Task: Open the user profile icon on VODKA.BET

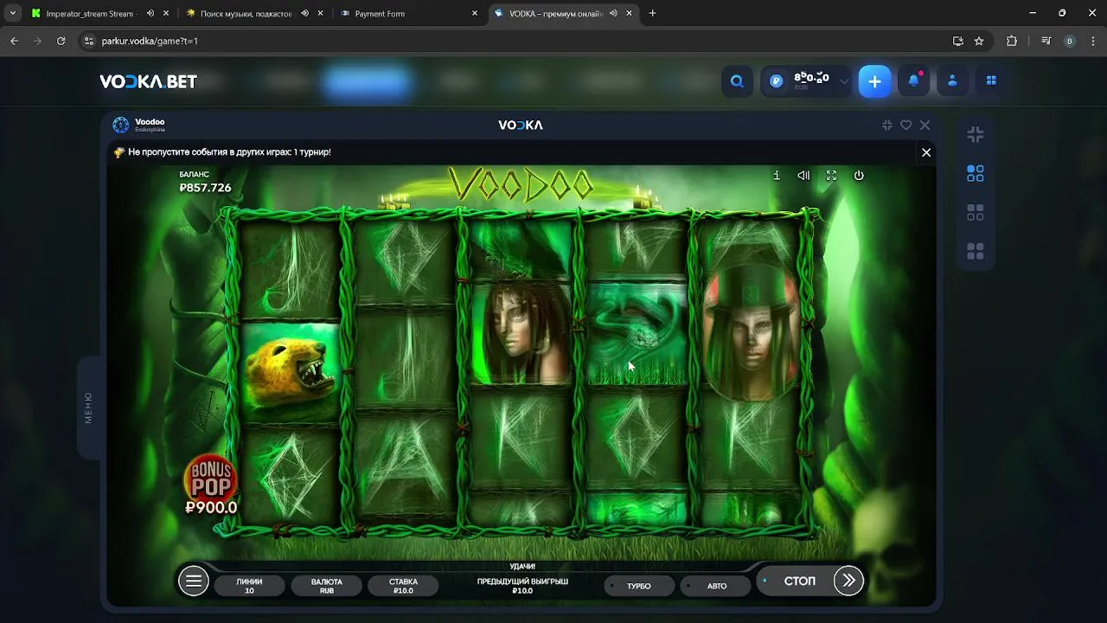Action: coord(952,80)
